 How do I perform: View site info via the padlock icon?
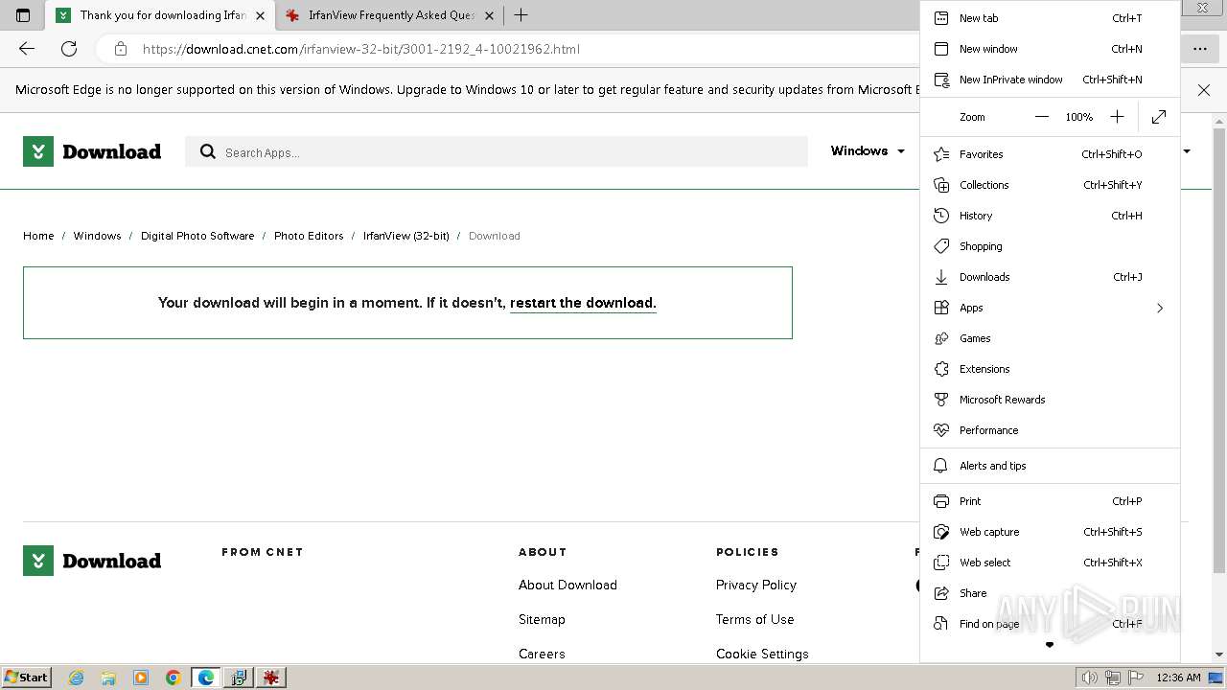(121, 49)
